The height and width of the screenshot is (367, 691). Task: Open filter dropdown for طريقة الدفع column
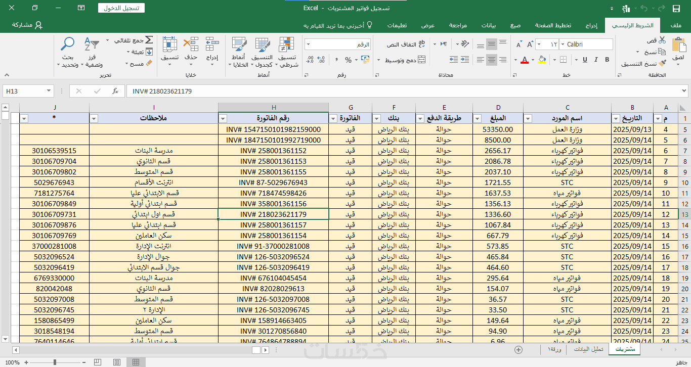420,118
